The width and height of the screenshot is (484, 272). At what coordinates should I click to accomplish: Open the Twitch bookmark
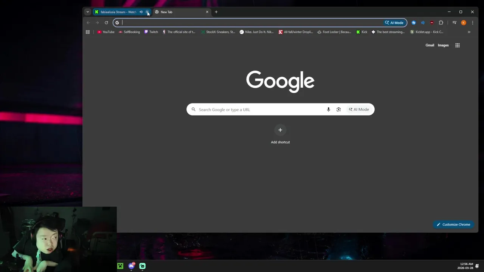(x=151, y=32)
